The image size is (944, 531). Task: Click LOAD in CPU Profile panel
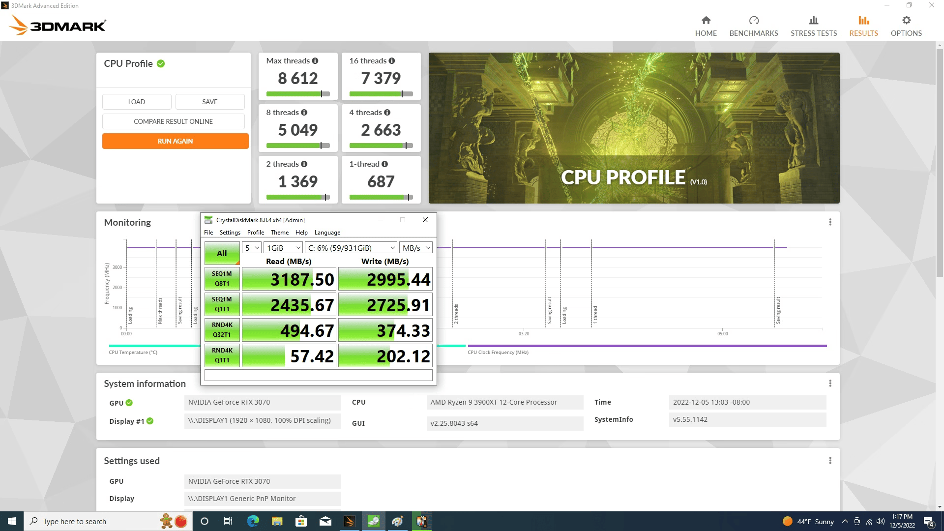(137, 102)
